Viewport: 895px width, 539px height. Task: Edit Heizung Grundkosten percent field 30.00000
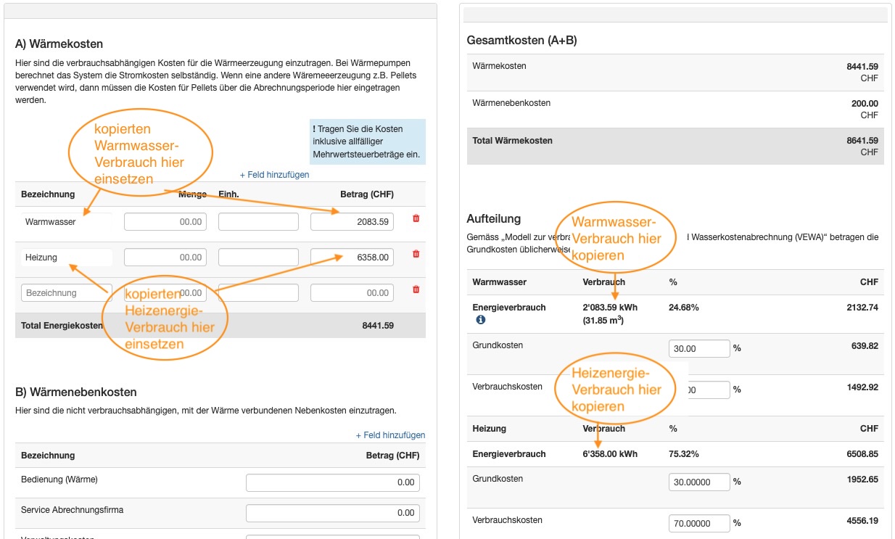pyautogui.click(x=698, y=482)
